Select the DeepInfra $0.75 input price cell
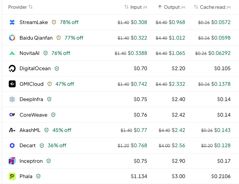 pos(140,99)
